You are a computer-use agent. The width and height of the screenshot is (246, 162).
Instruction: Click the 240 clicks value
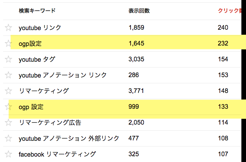(223, 28)
